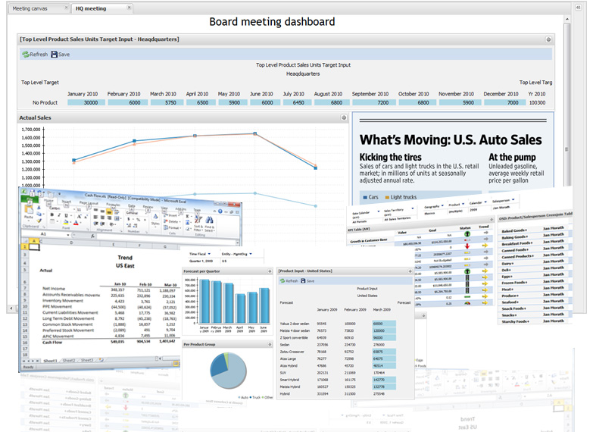Toggle Italic in the Excel Font group
This screenshot has height=432, width=593.
pyautogui.click(x=59, y=215)
